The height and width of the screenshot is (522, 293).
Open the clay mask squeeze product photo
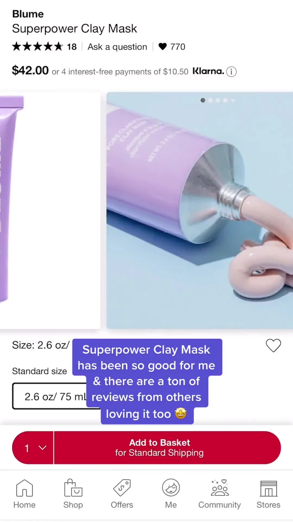click(200, 210)
